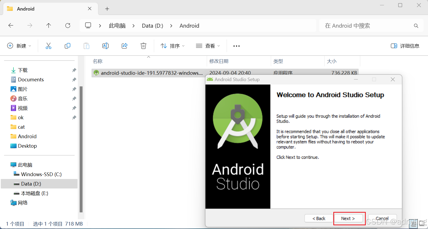The height and width of the screenshot is (229, 428).
Task: Click navigation pane scrollbar
Action: (x=81, y=149)
